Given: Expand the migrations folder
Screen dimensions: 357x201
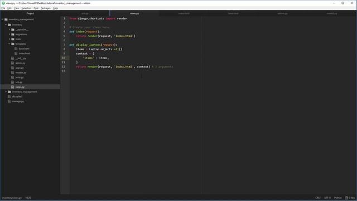Looking at the screenshot, I should [9, 34].
